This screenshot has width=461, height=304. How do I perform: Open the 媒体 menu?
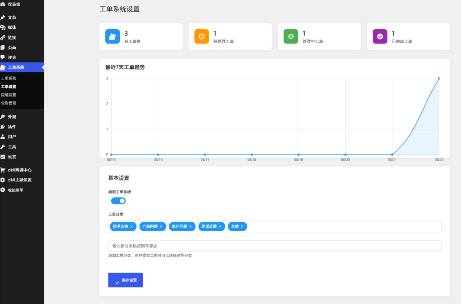point(12,27)
